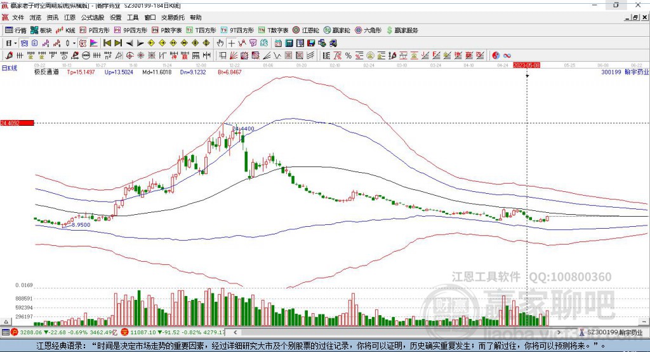Select the red pen drawing tool
Image resolution: width=650 pixels, height=352 pixels.
(x=9, y=56)
